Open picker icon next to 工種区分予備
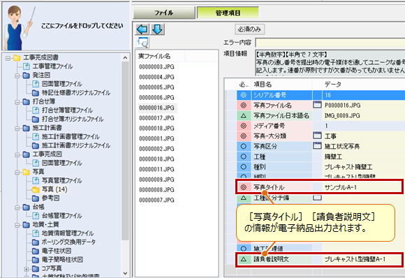Image resolution: width=405 pixels, height=278 pixels. tap(317, 198)
